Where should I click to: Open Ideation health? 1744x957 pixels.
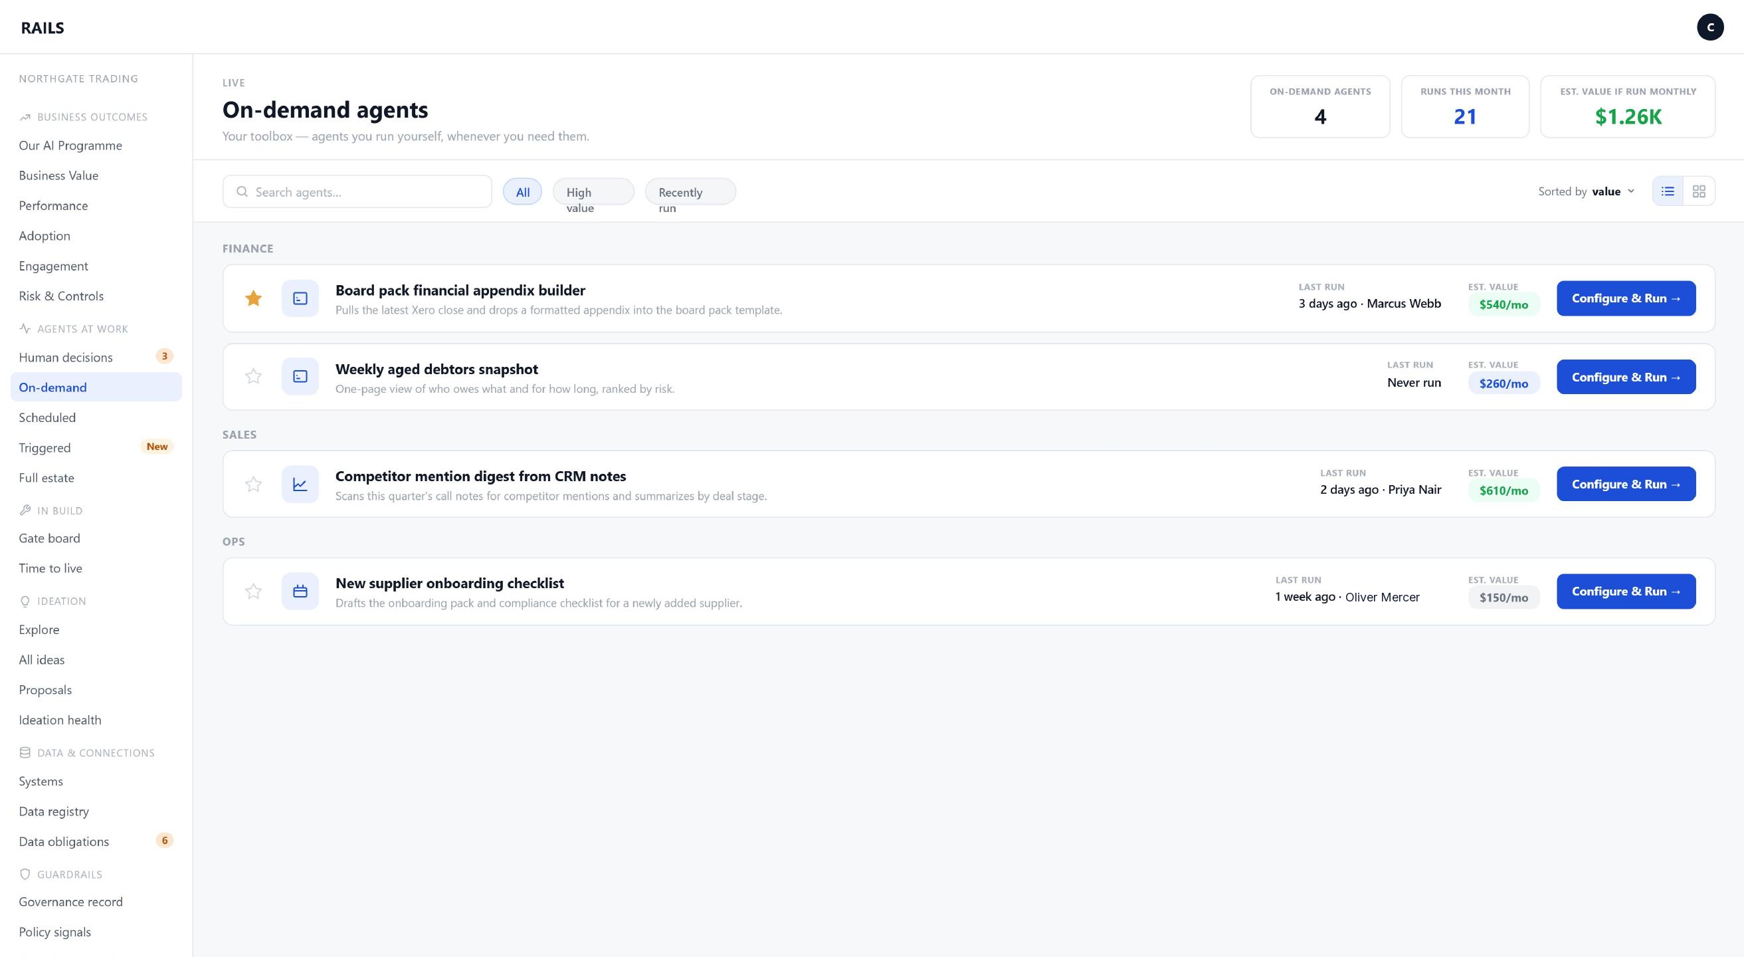point(96,720)
